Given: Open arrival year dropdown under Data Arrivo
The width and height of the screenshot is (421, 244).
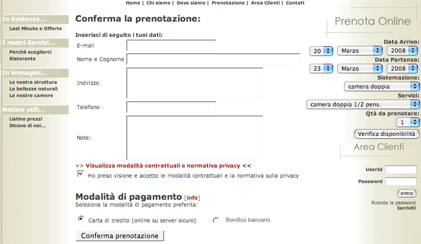Looking at the screenshot, I should pos(402,51).
